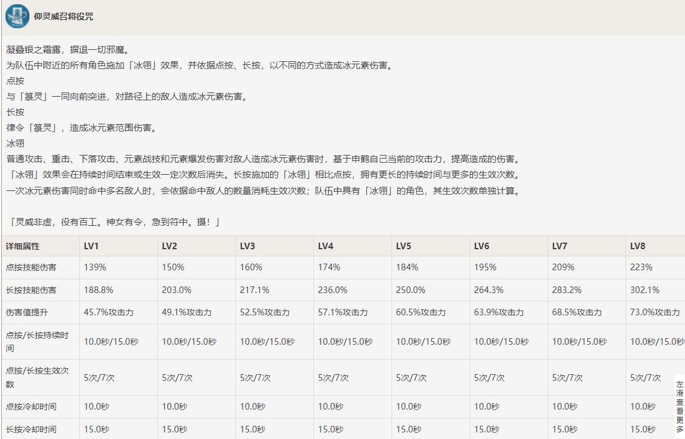
Task: Click the skill icon beside 仰灵威召将役咒
Action: (17, 17)
